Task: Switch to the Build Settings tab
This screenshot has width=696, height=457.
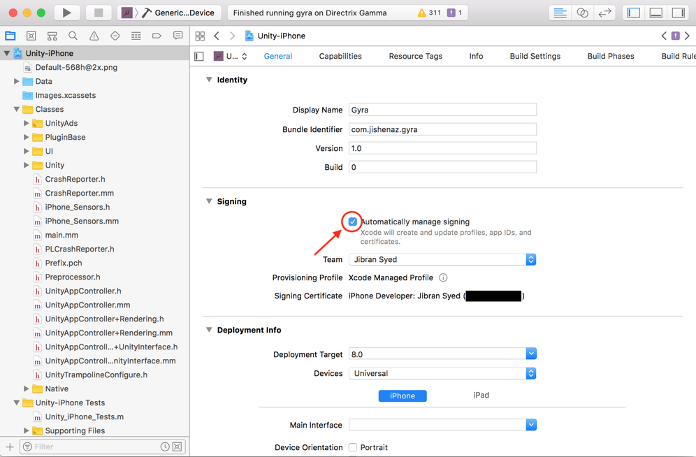Action: point(535,57)
